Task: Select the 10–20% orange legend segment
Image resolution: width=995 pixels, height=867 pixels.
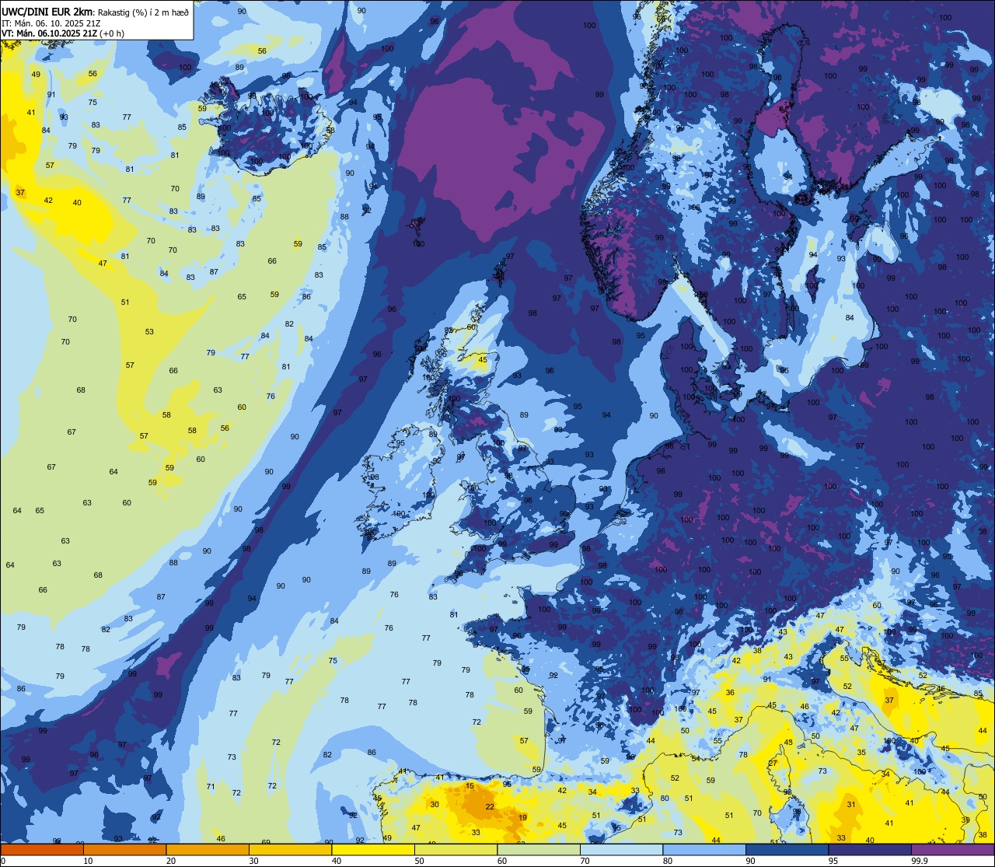Action: tap(124, 849)
